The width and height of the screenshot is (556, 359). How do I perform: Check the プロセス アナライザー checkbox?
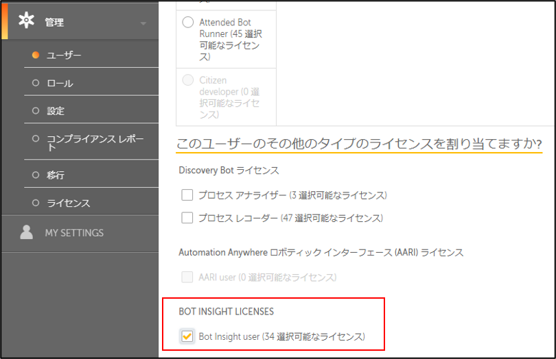187,195
